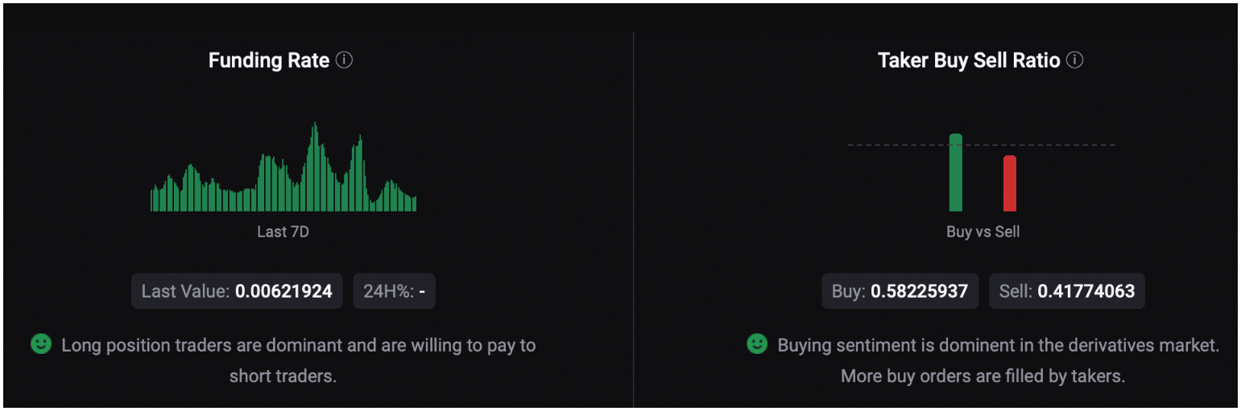Click the buying sentiment description text
The image size is (1241, 411).
coord(999,360)
